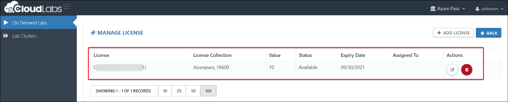The image size is (508, 102).
Task: Click the edit license pencil icon
Action: click(x=452, y=70)
